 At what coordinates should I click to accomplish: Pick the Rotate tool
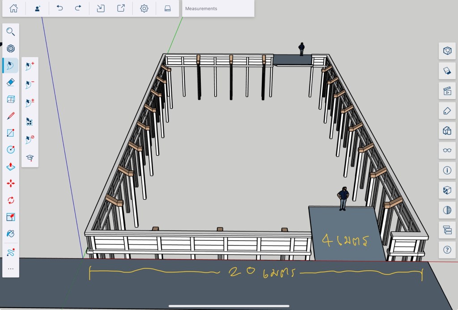pyautogui.click(x=11, y=200)
